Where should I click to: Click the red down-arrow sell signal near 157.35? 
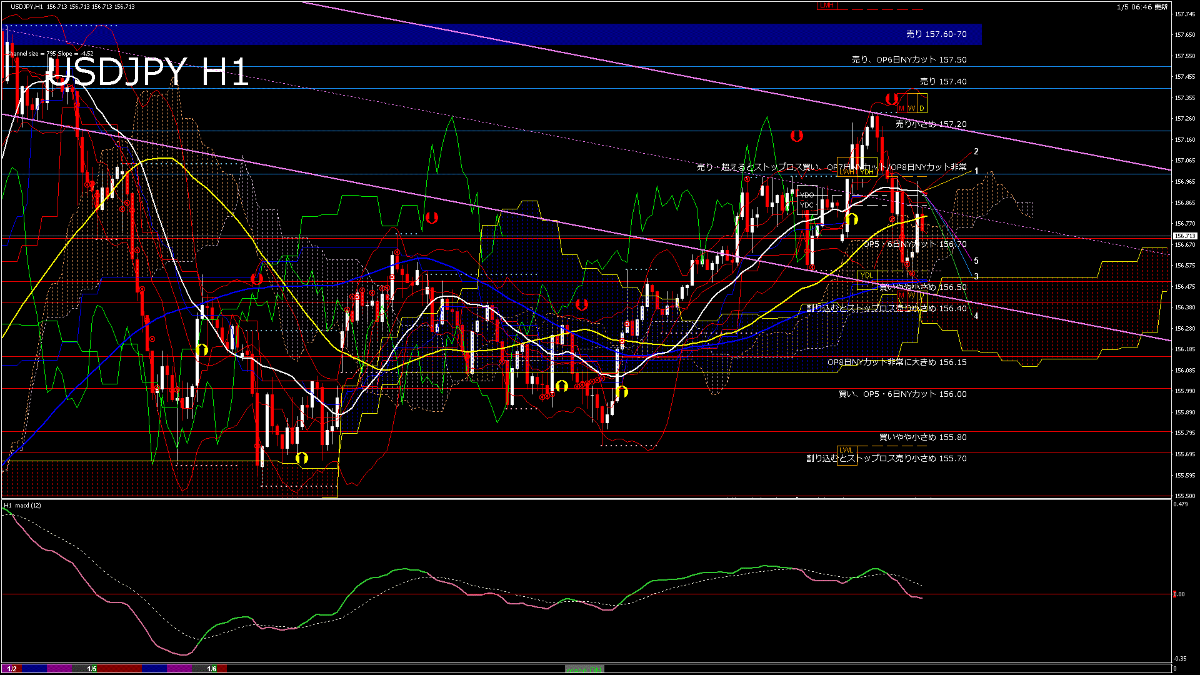click(892, 99)
